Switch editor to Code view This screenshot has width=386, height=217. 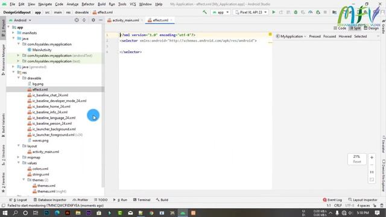click(x=340, y=28)
